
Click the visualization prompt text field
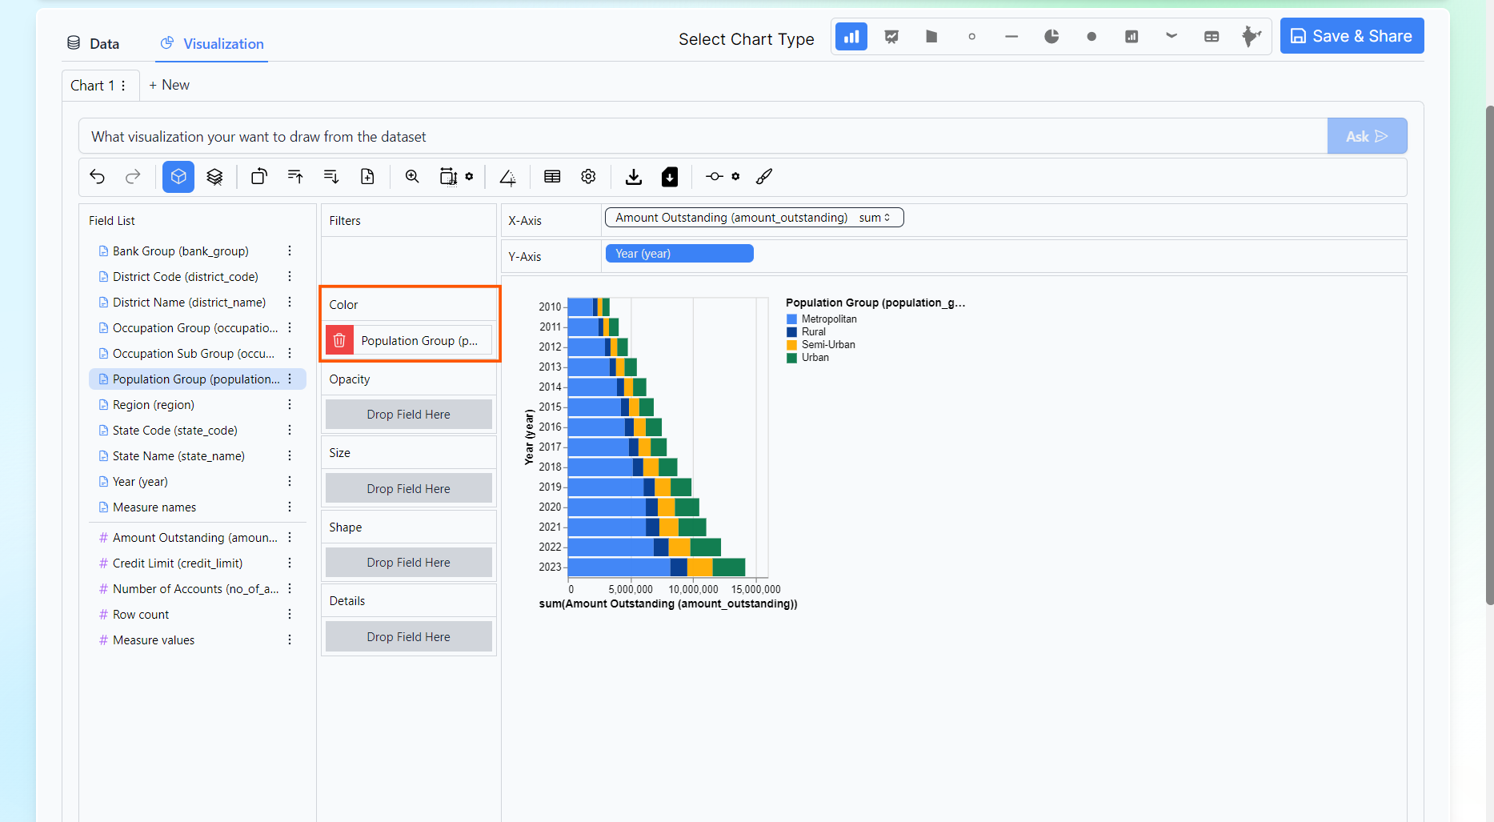(x=703, y=137)
